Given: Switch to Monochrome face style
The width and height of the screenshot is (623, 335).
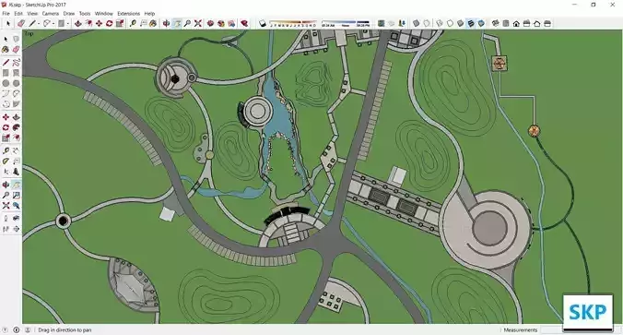Looking at the screenshot, I should click(481, 24).
